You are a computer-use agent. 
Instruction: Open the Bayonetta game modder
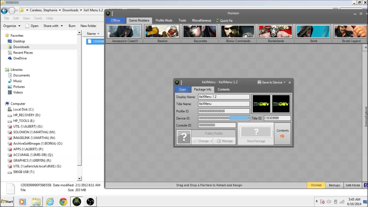tap(200, 33)
